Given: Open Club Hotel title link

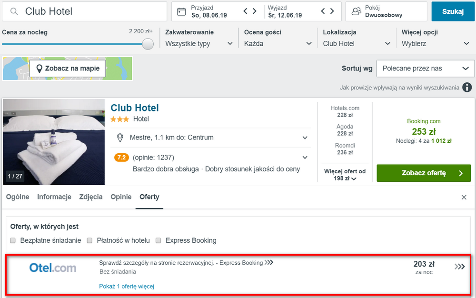Looking at the screenshot, I should (135, 108).
